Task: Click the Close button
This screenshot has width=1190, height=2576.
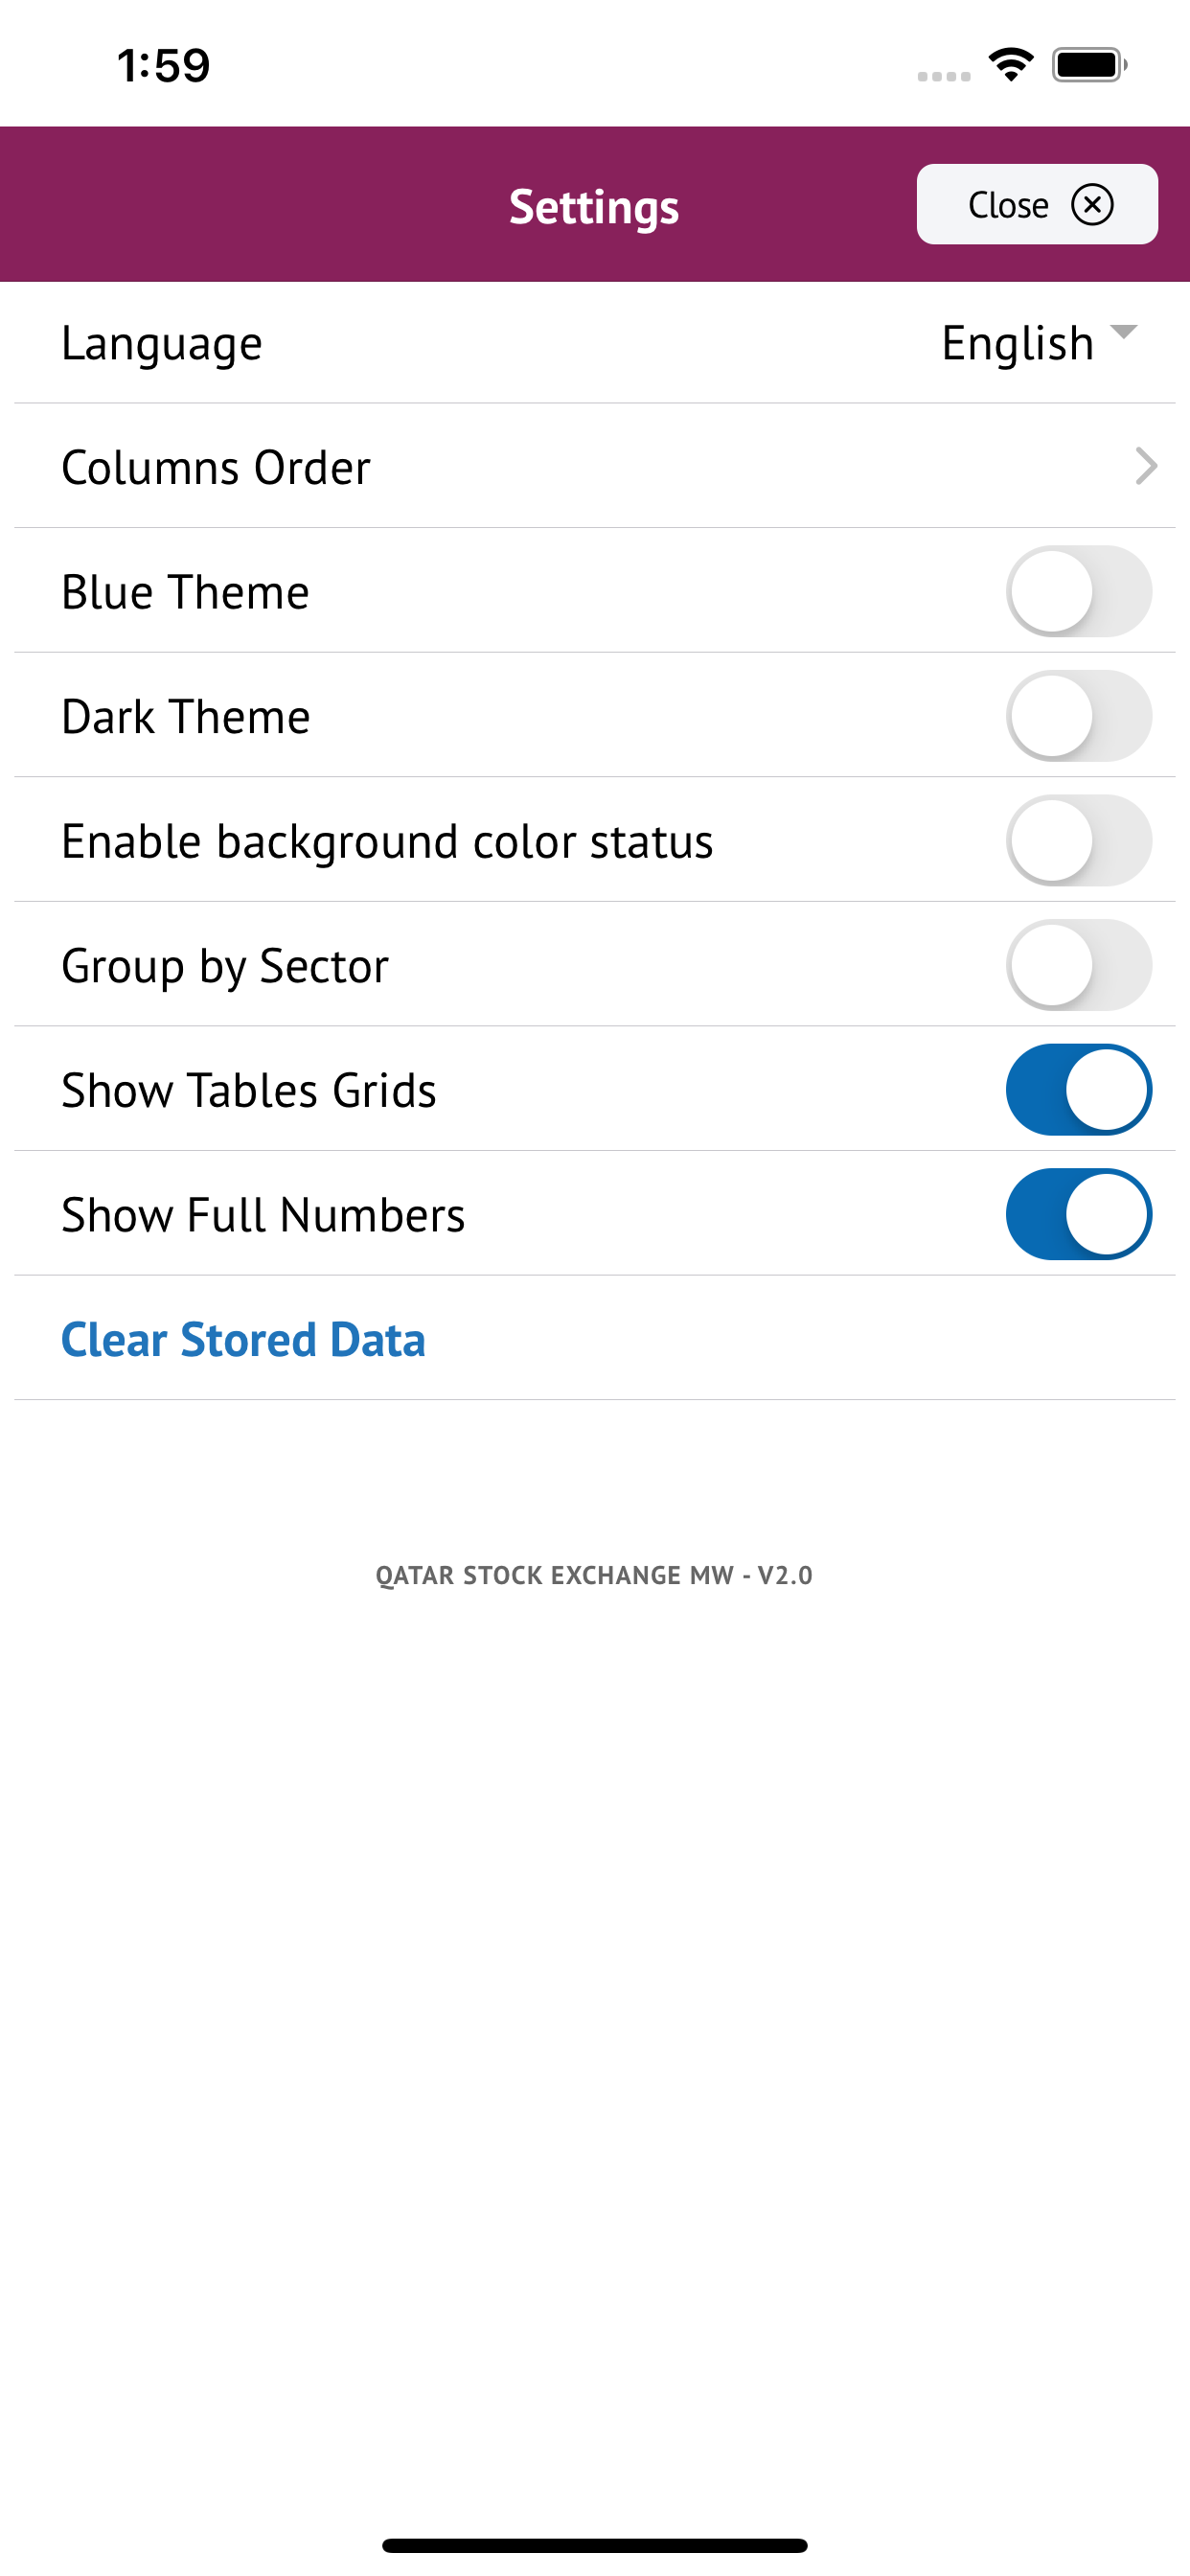Action: click(x=1037, y=205)
